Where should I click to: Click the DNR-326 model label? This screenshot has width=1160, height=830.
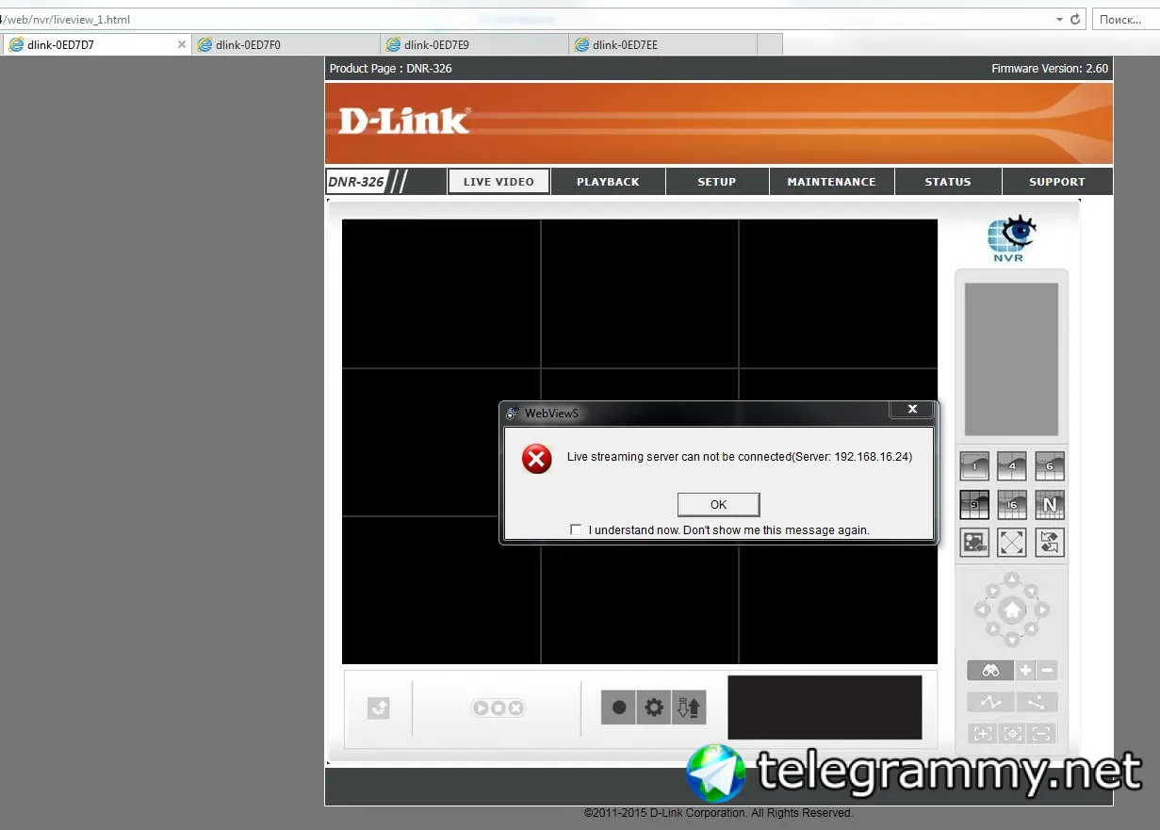point(356,182)
